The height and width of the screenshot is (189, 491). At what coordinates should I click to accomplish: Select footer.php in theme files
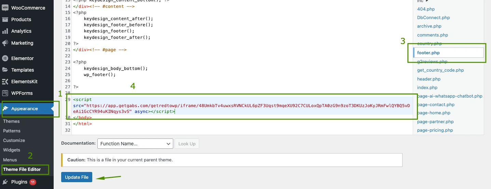coord(428,53)
